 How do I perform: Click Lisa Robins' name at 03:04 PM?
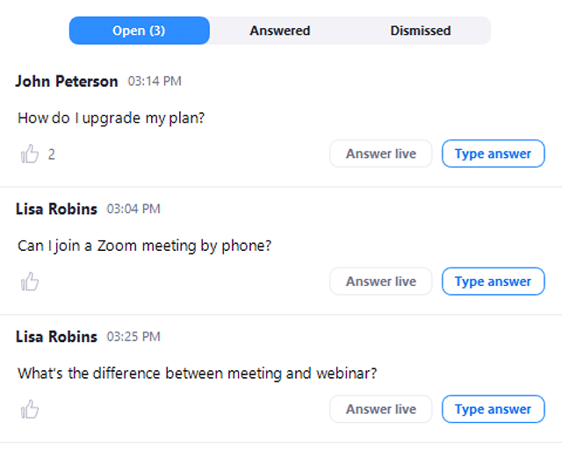[56, 210]
